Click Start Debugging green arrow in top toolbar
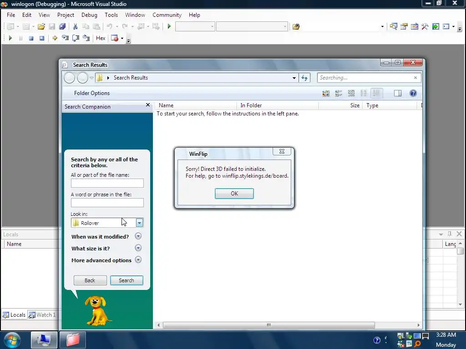This screenshot has width=466, height=349. coord(169,26)
